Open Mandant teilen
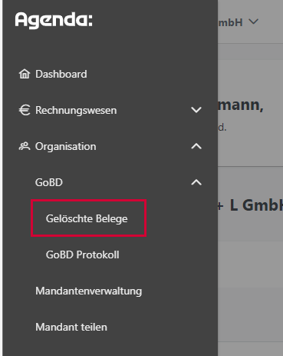This screenshot has width=283, height=356. coord(71,327)
